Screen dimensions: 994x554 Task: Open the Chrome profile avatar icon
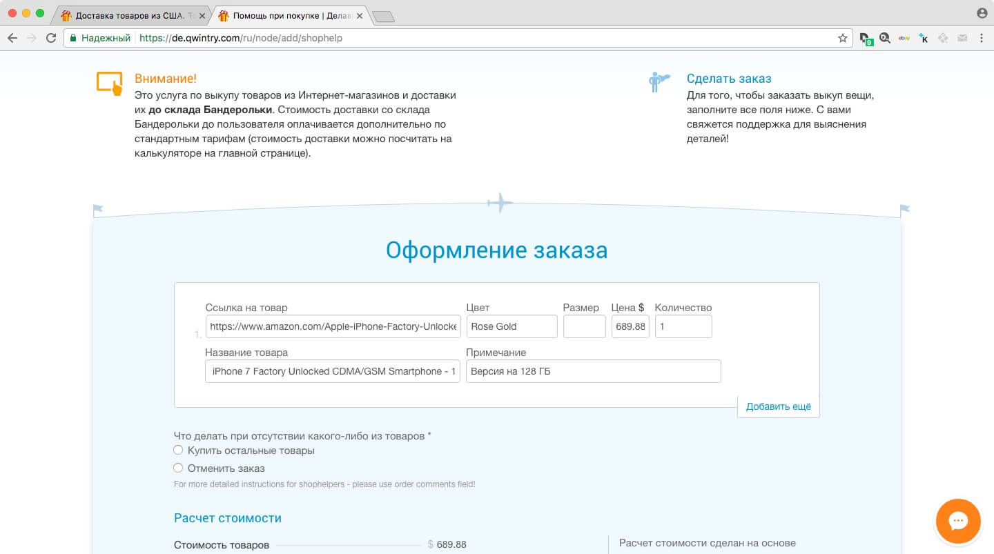(x=982, y=13)
